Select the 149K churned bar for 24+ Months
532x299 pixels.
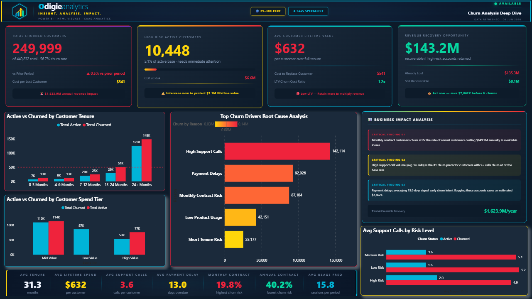click(x=147, y=160)
